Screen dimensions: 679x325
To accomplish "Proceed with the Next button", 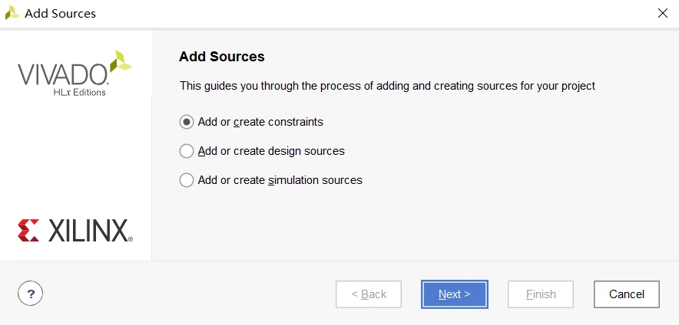I will [x=454, y=294].
